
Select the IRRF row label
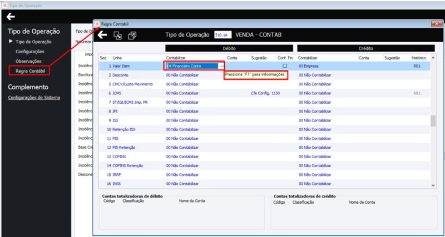tap(117, 175)
